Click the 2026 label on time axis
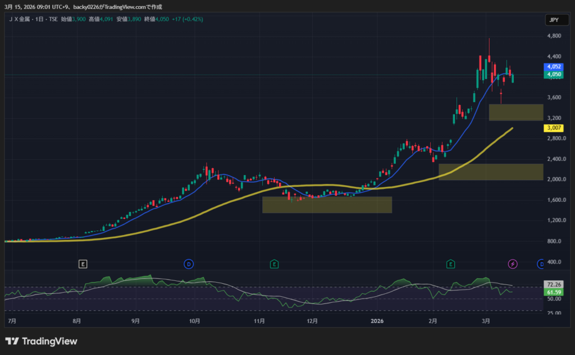This screenshot has width=575, height=355. click(377, 321)
